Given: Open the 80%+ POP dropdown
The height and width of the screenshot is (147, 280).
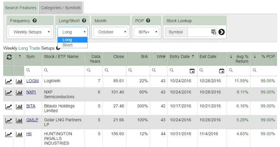Looking at the screenshot, I should click(x=147, y=32).
